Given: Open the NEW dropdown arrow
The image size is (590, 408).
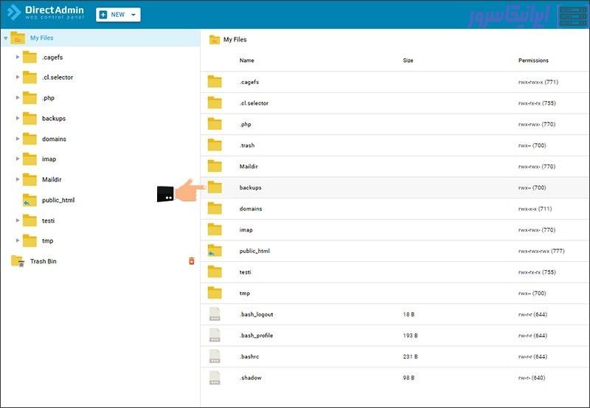Looking at the screenshot, I should [x=133, y=15].
